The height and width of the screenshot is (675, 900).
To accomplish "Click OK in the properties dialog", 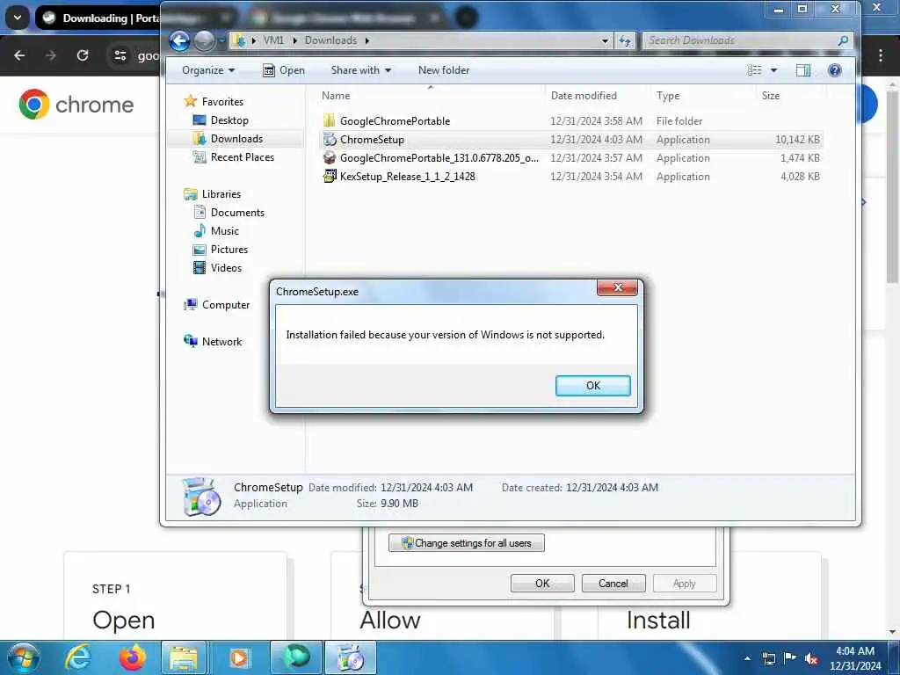I will click(x=541, y=584).
